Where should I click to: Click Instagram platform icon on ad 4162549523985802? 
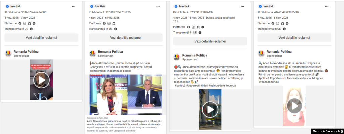tap(278, 23)
